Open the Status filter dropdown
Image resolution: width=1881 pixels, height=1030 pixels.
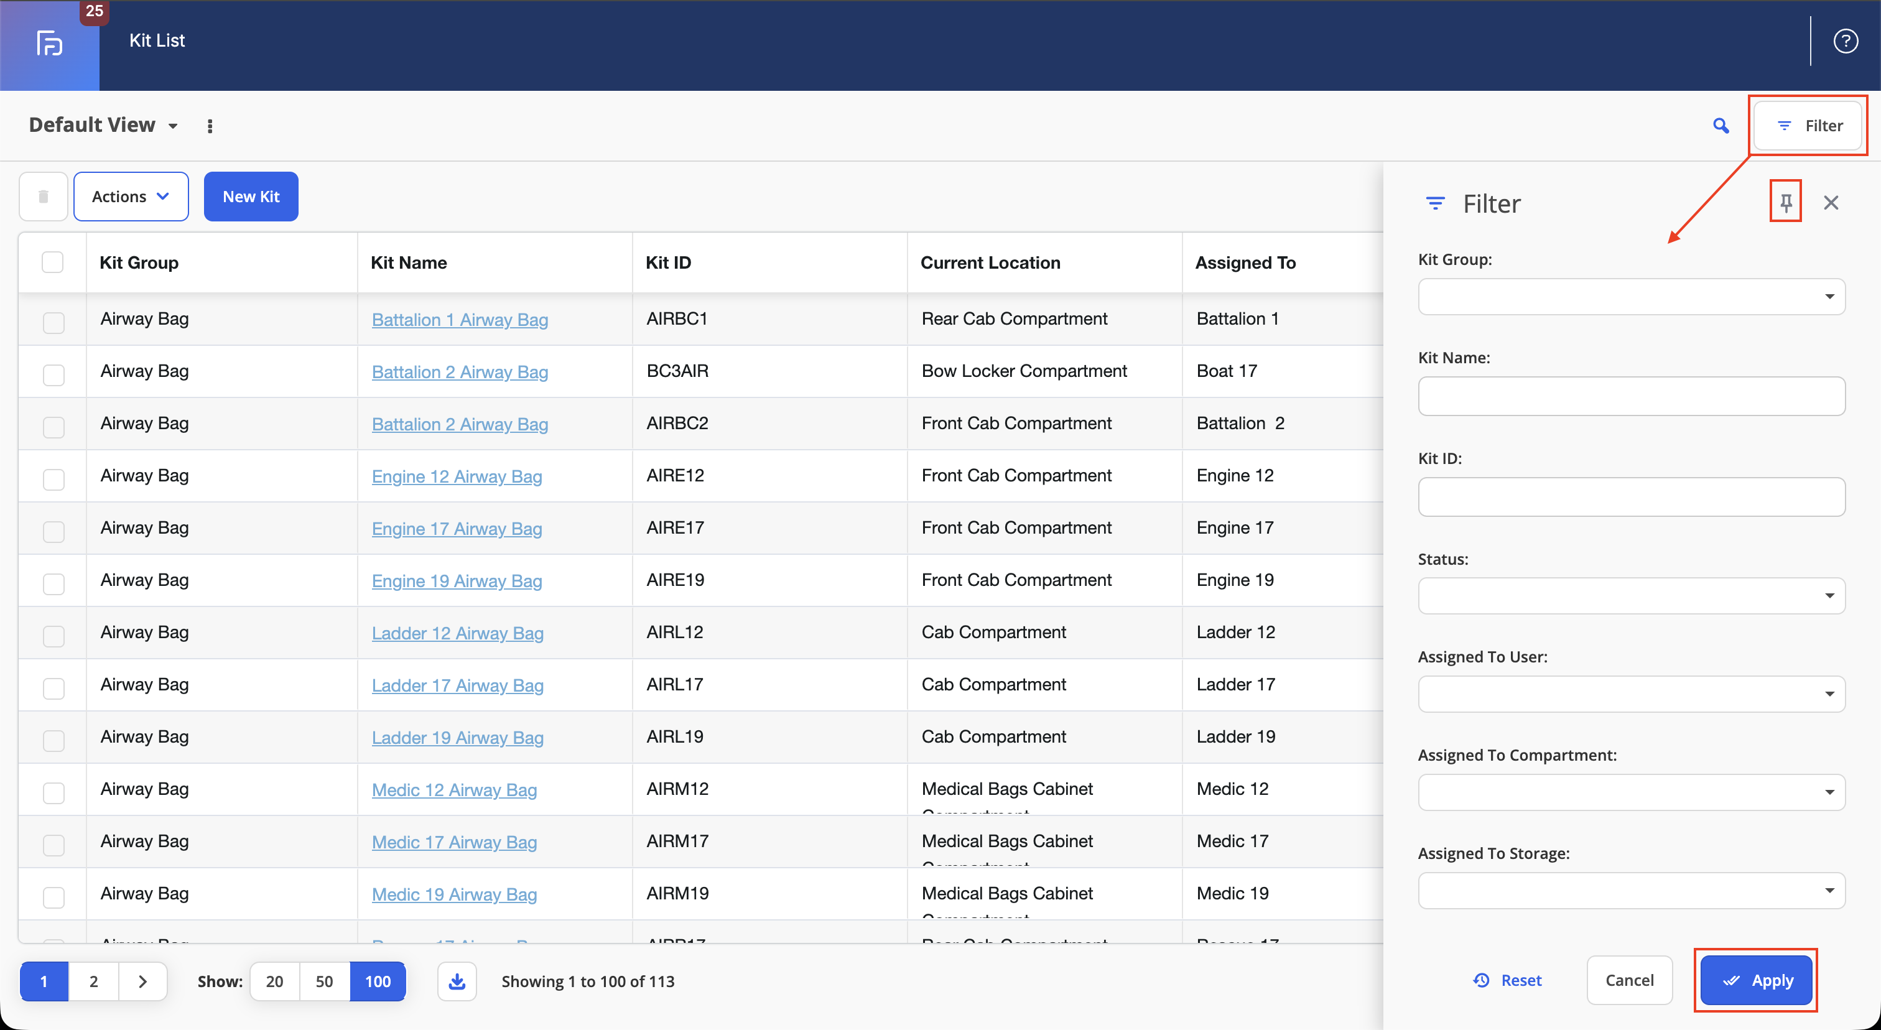(1632, 596)
